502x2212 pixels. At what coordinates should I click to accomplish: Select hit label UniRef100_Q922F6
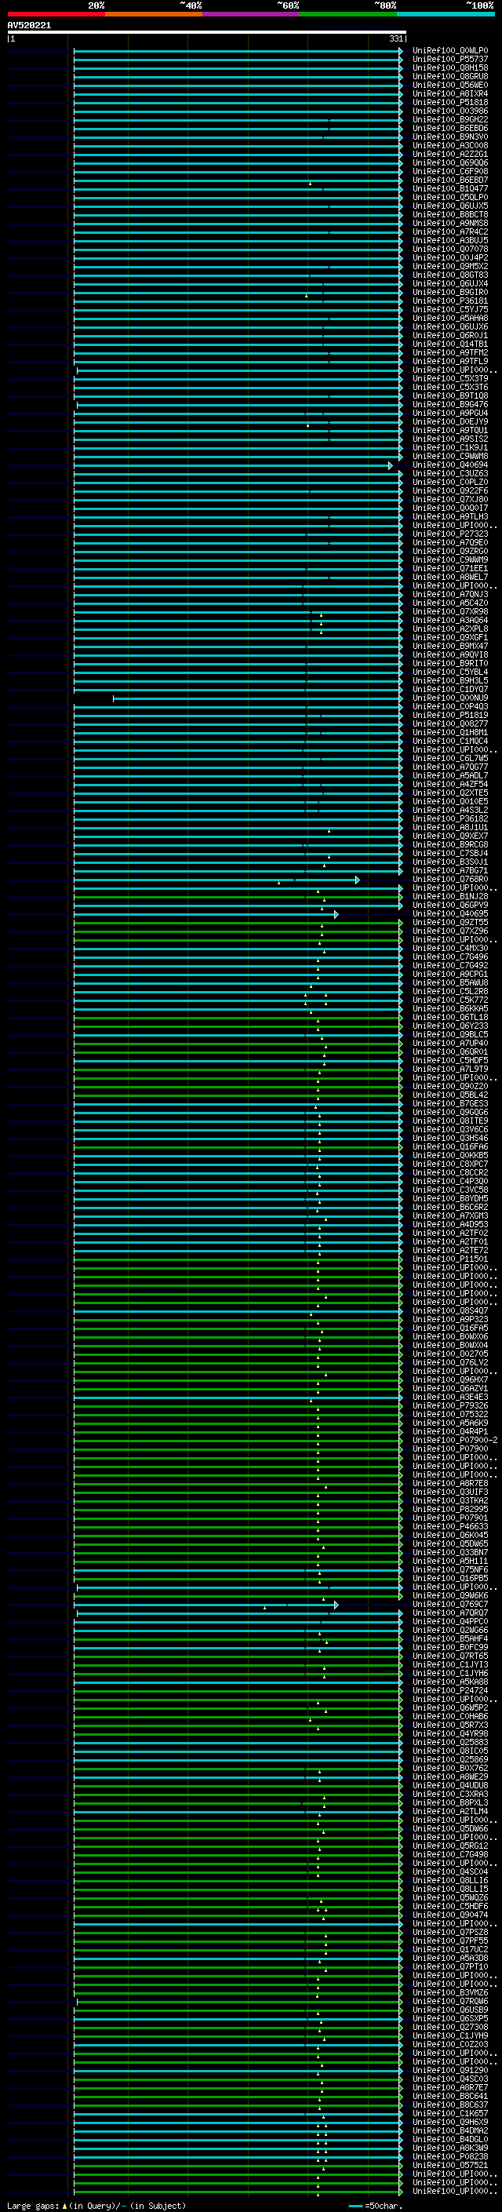[450, 491]
